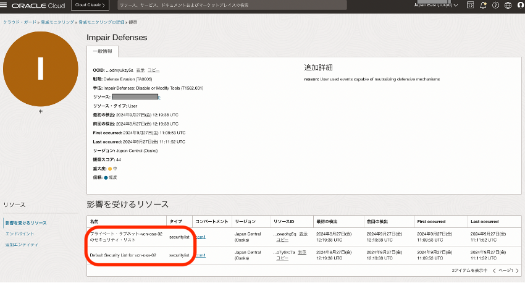Click コピー for resource ID ...zwaohg5q
Viewport: 525px width, 283px height.
point(282,240)
